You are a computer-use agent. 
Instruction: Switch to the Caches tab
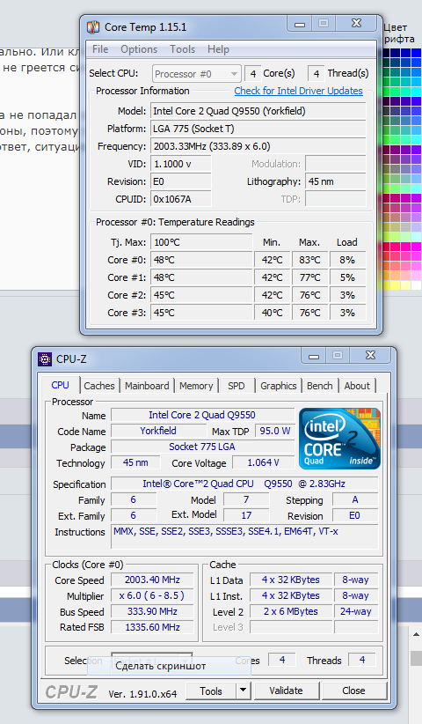tap(99, 386)
